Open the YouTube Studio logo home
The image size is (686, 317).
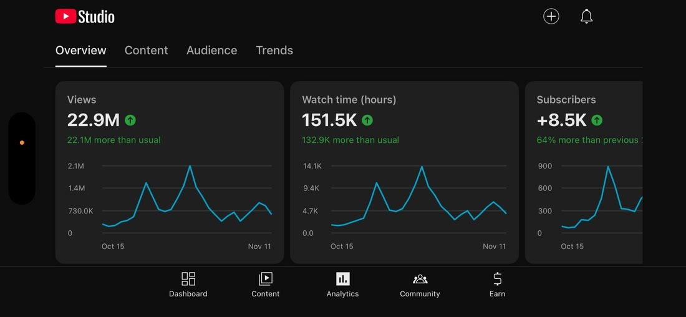click(85, 17)
